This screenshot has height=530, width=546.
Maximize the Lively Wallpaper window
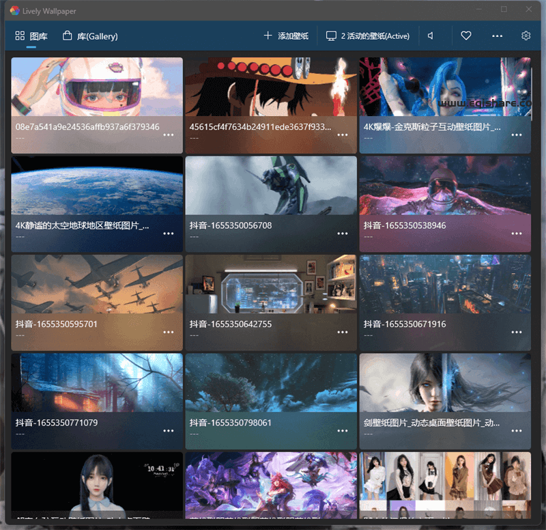coord(504,10)
